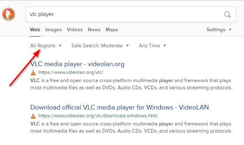Open the News tab
The width and height of the screenshot is (244, 145).
(x=94, y=29)
